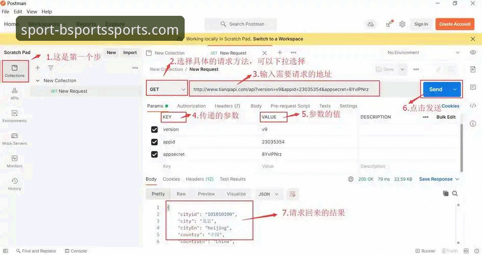Image resolution: width=482 pixels, height=255 pixels.
Task: Switch to the response Raw view tab
Action: (181, 194)
